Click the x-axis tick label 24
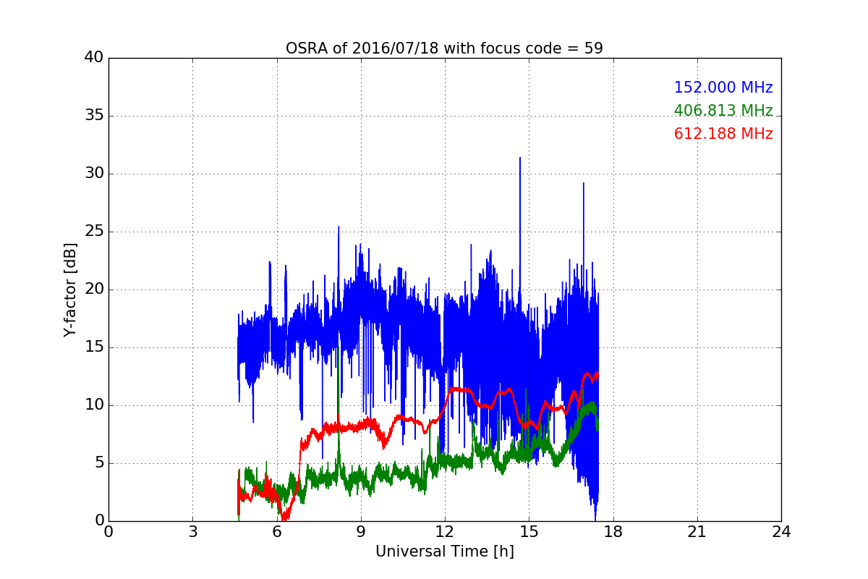The width and height of the screenshot is (868, 579). point(781,532)
